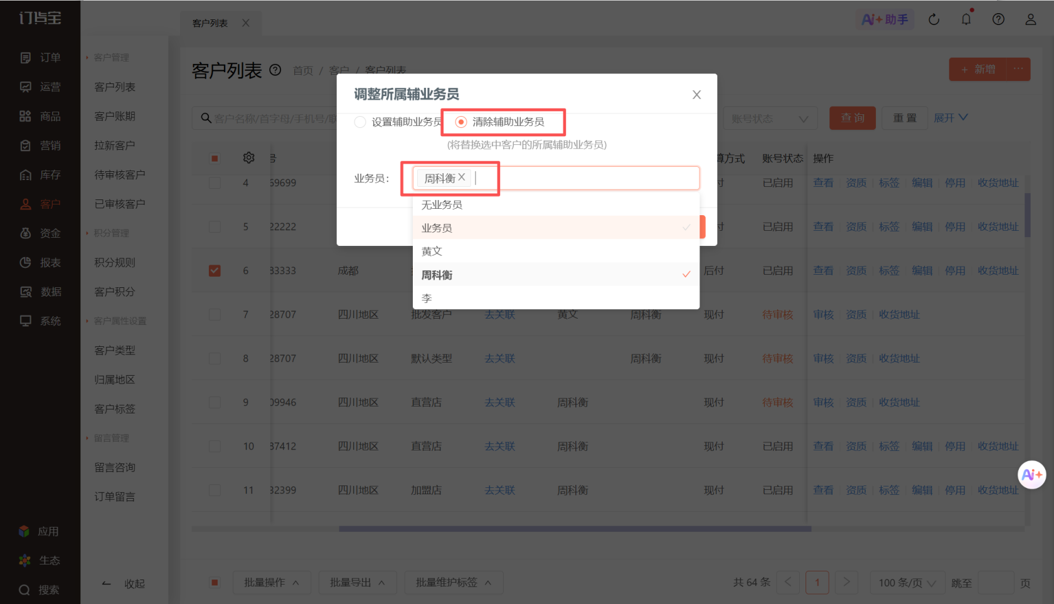
Task: Open the 营销 sidebar module
Action: (40, 146)
